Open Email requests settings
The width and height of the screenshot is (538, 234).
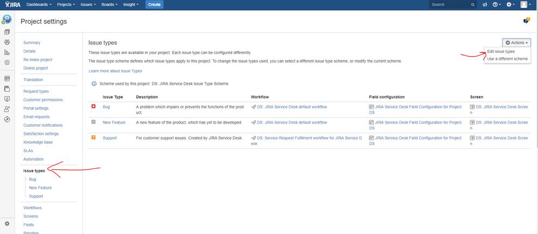pos(37,117)
